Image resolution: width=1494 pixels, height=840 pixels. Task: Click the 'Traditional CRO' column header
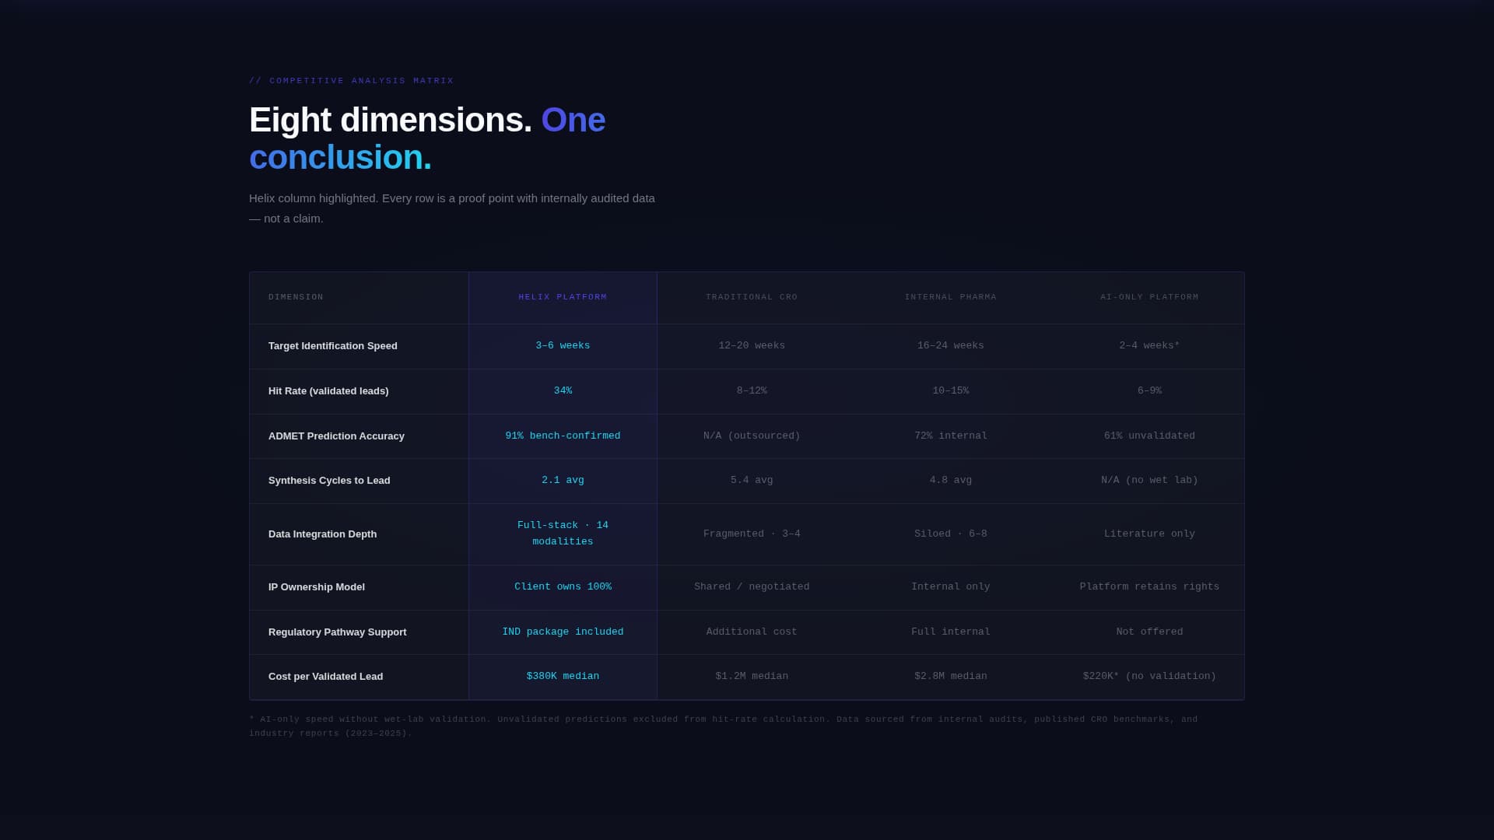pyautogui.click(x=752, y=297)
